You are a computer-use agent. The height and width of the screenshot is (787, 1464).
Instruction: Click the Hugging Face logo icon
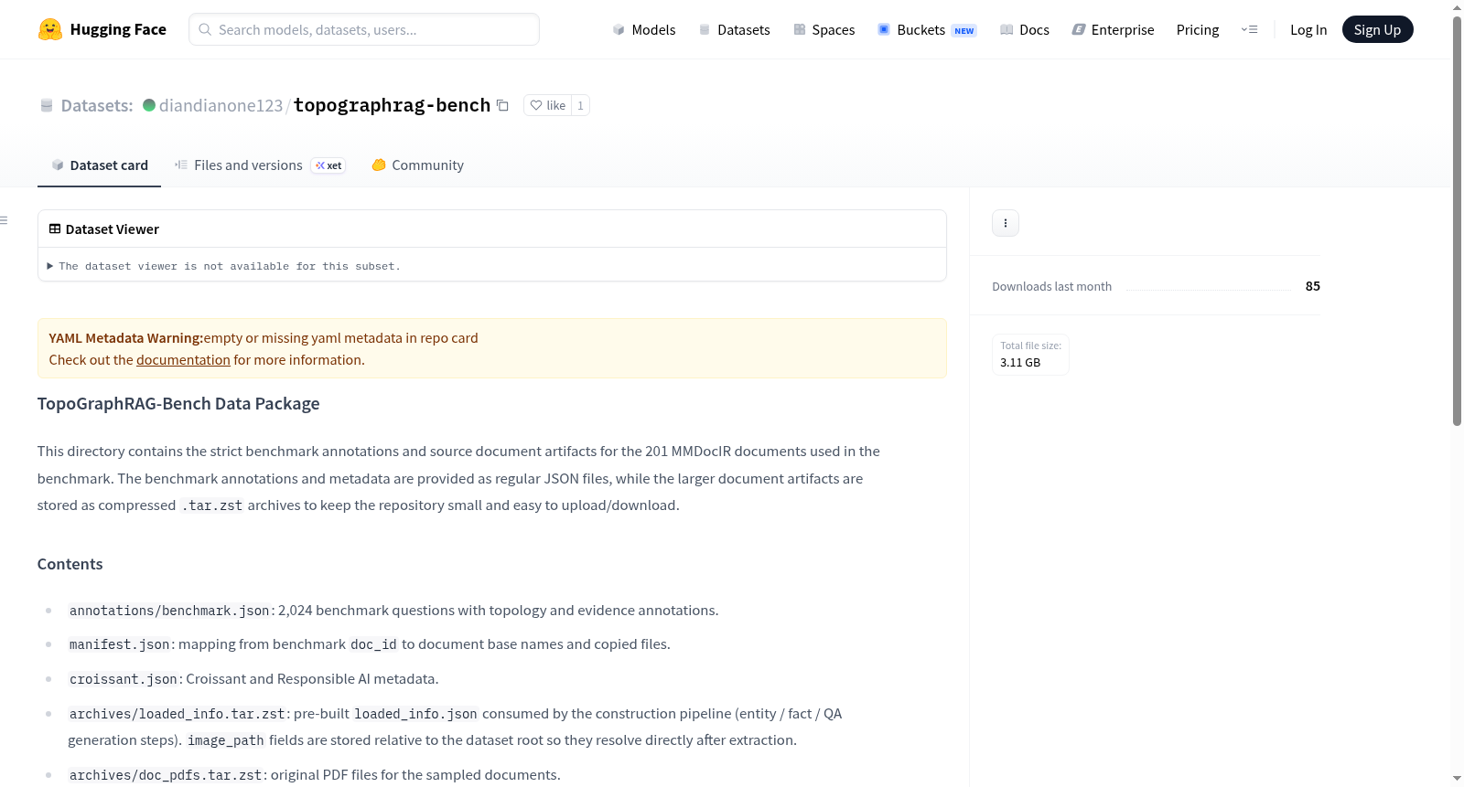(50, 29)
